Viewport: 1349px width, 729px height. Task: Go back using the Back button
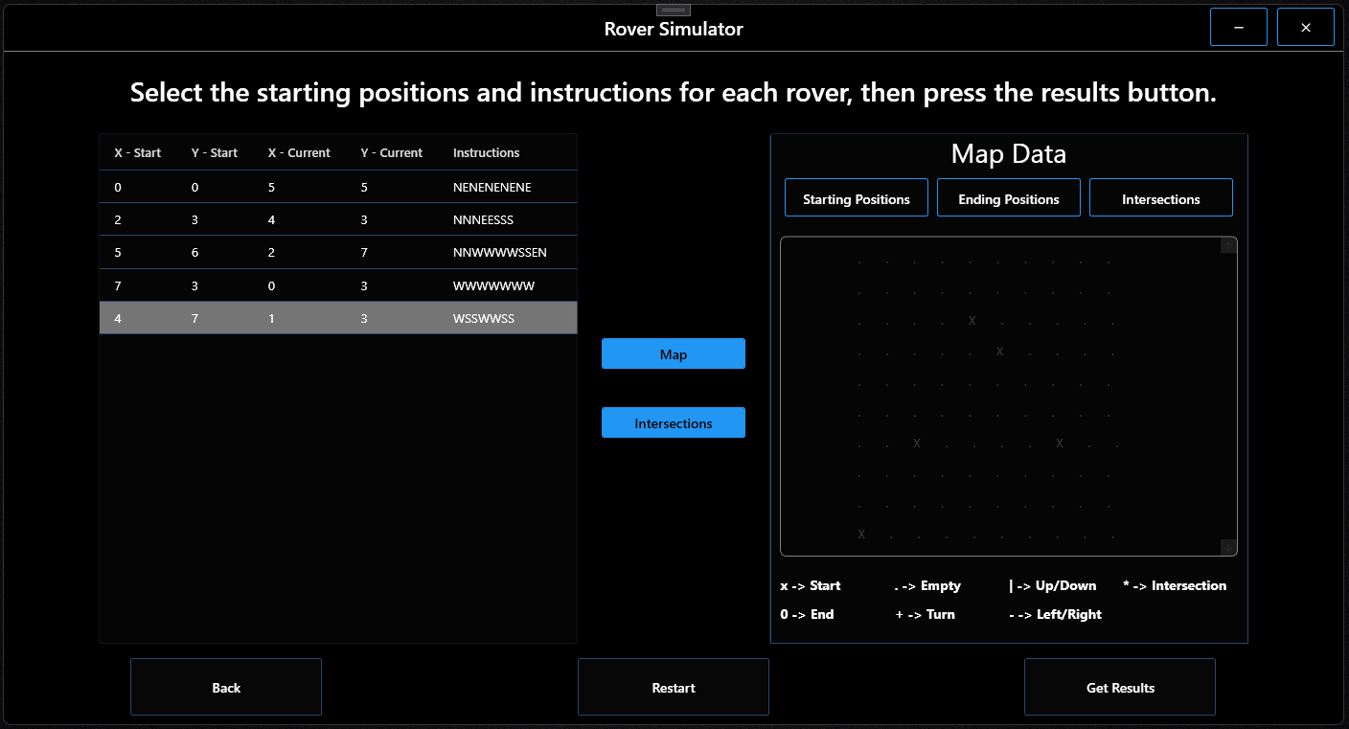click(226, 687)
